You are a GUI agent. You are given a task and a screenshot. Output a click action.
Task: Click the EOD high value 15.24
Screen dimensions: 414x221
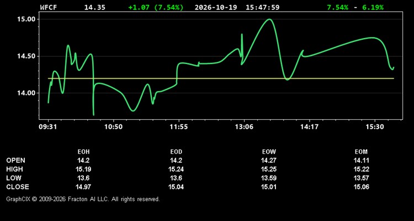[x=176, y=169]
